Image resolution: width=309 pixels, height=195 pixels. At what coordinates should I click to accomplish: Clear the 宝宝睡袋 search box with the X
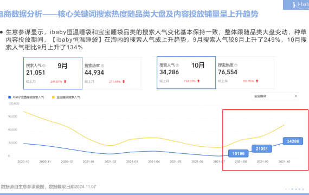(296, 96)
